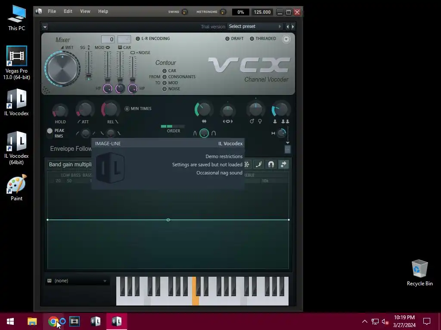Click the unison voices knob
This screenshot has height=330, width=441.
pos(280,110)
